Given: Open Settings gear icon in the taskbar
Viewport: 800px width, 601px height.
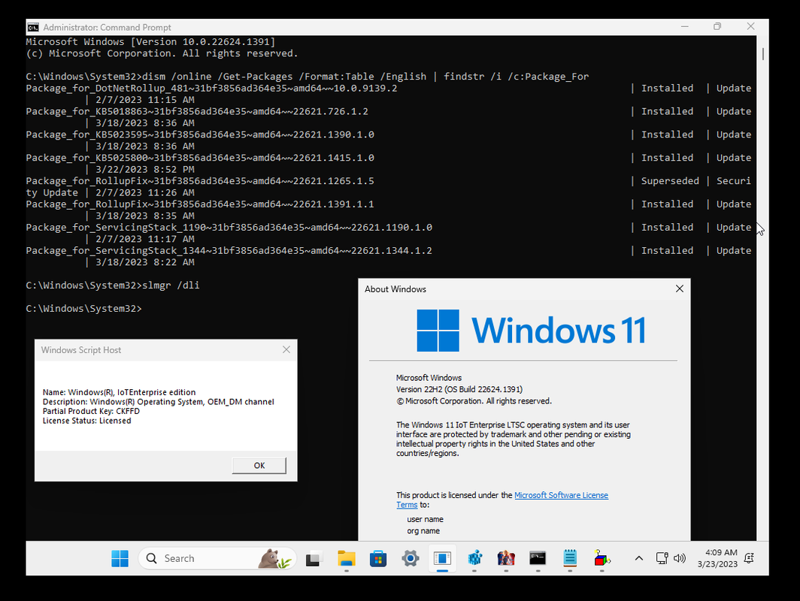Looking at the screenshot, I should tap(411, 559).
